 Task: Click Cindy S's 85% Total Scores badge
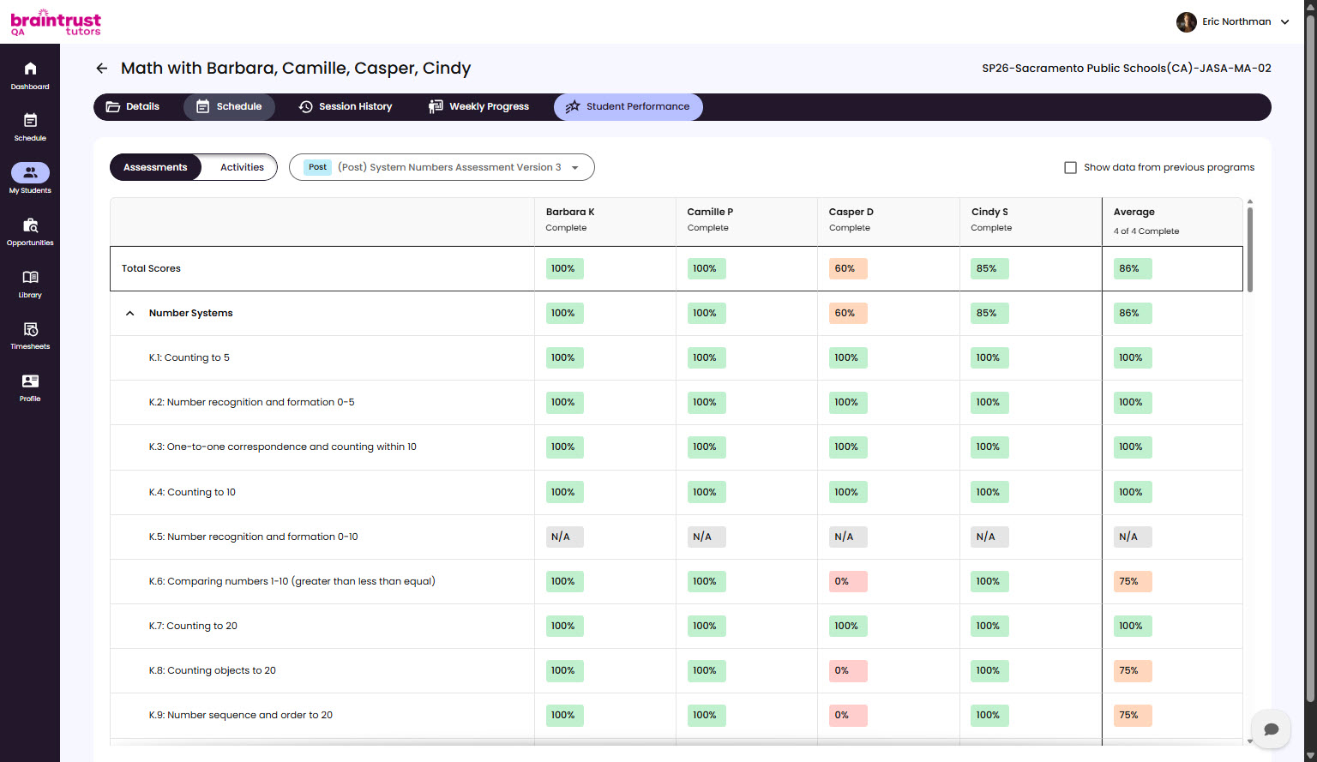pyautogui.click(x=989, y=268)
